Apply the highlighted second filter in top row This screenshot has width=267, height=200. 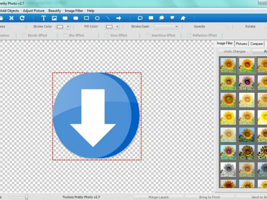247,65
